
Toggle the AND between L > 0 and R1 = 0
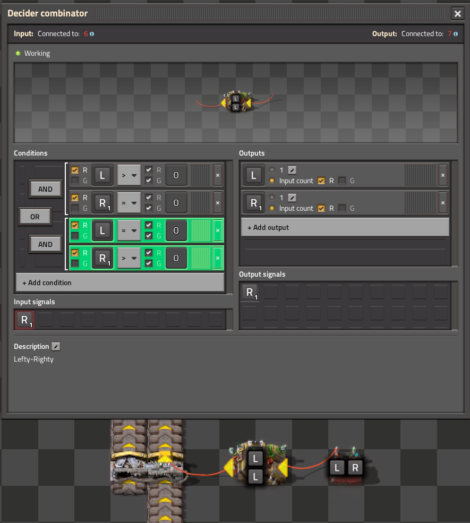(x=45, y=189)
